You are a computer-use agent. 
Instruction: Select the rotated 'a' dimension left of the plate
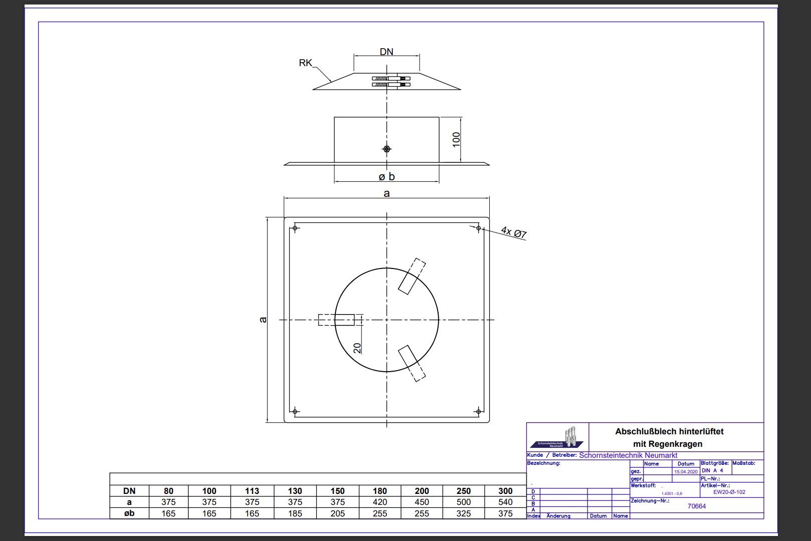pos(263,320)
